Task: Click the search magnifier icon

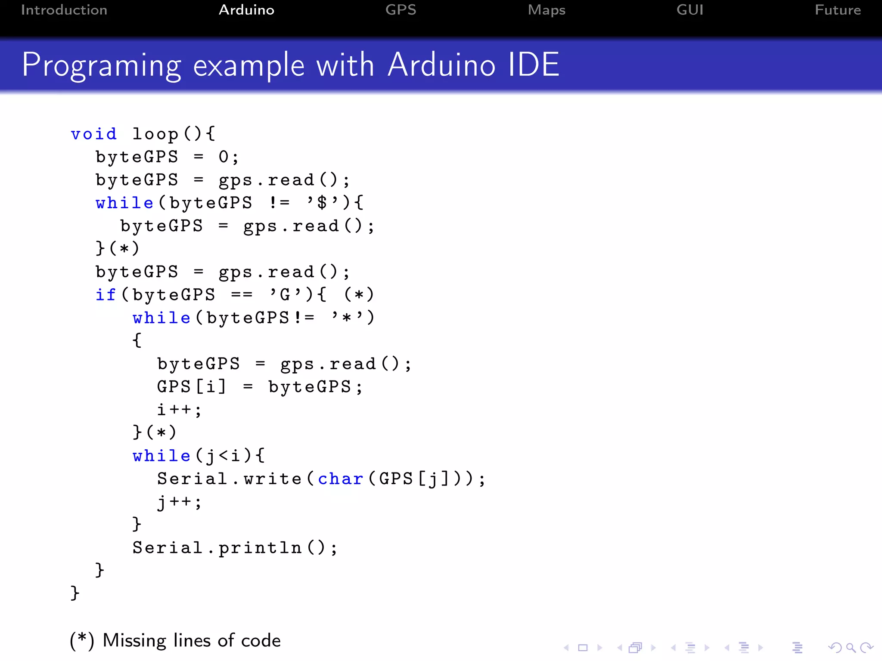Action: (851, 648)
